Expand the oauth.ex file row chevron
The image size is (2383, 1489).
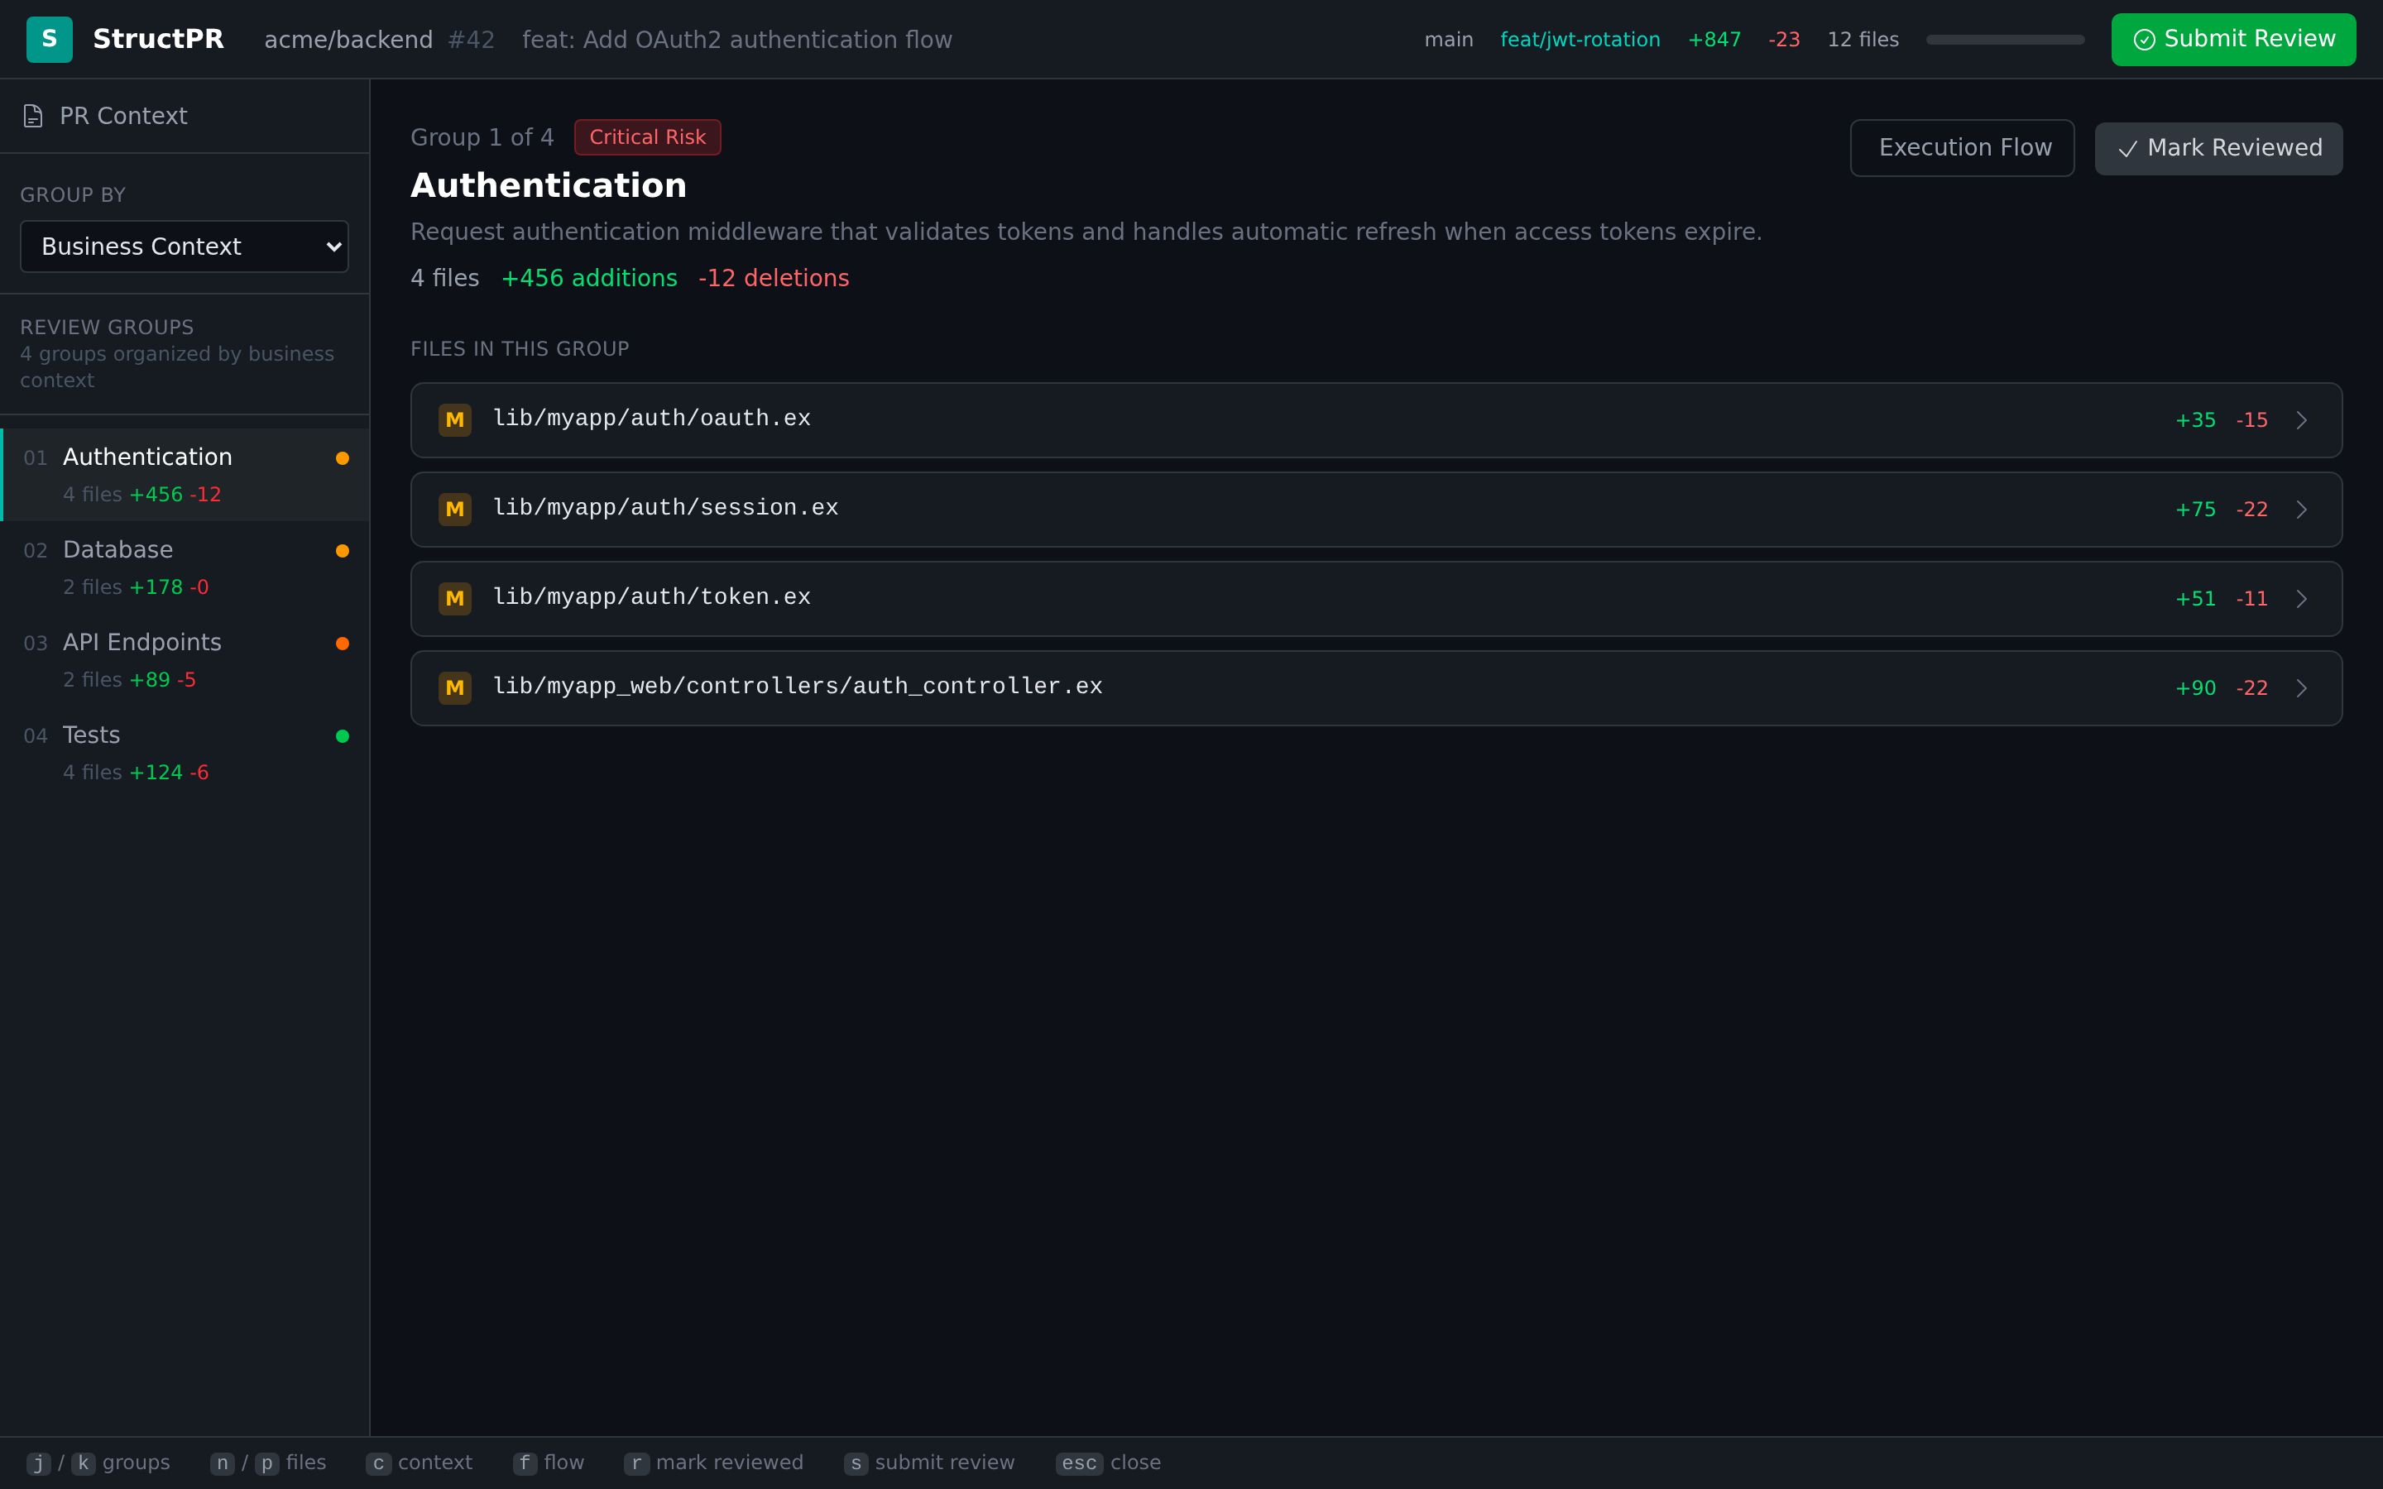(2302, 419)
